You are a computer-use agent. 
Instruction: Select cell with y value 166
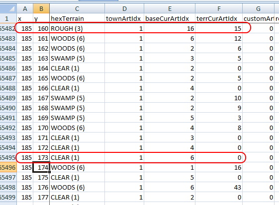pos(41,88)
